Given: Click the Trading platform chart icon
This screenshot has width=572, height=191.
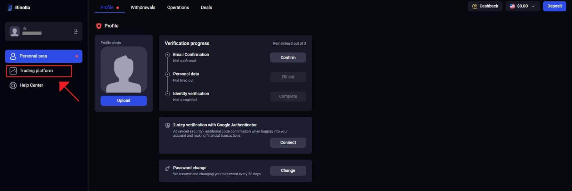Looking at the screenshot, I should 13,71.
